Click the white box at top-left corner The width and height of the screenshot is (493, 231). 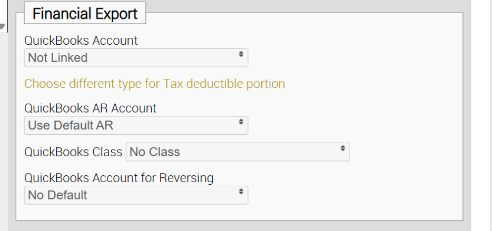3,11
